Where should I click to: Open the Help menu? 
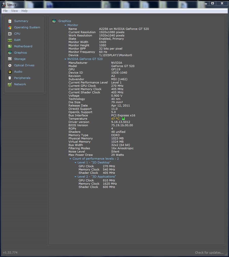point(25,11)
